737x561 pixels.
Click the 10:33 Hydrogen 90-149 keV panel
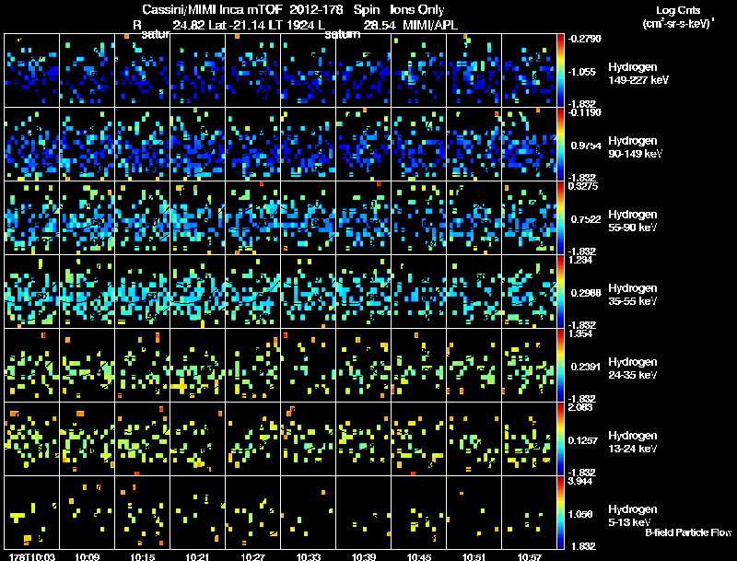pyautogui.click(x=309, y=144)
